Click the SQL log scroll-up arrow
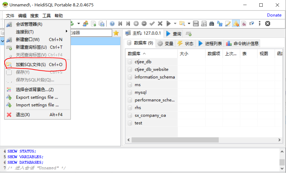This screenshot has width=286, height=173. tap(282, 152)
